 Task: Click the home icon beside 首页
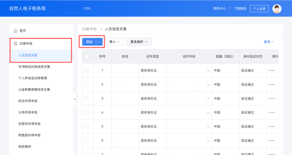[15, 31]
